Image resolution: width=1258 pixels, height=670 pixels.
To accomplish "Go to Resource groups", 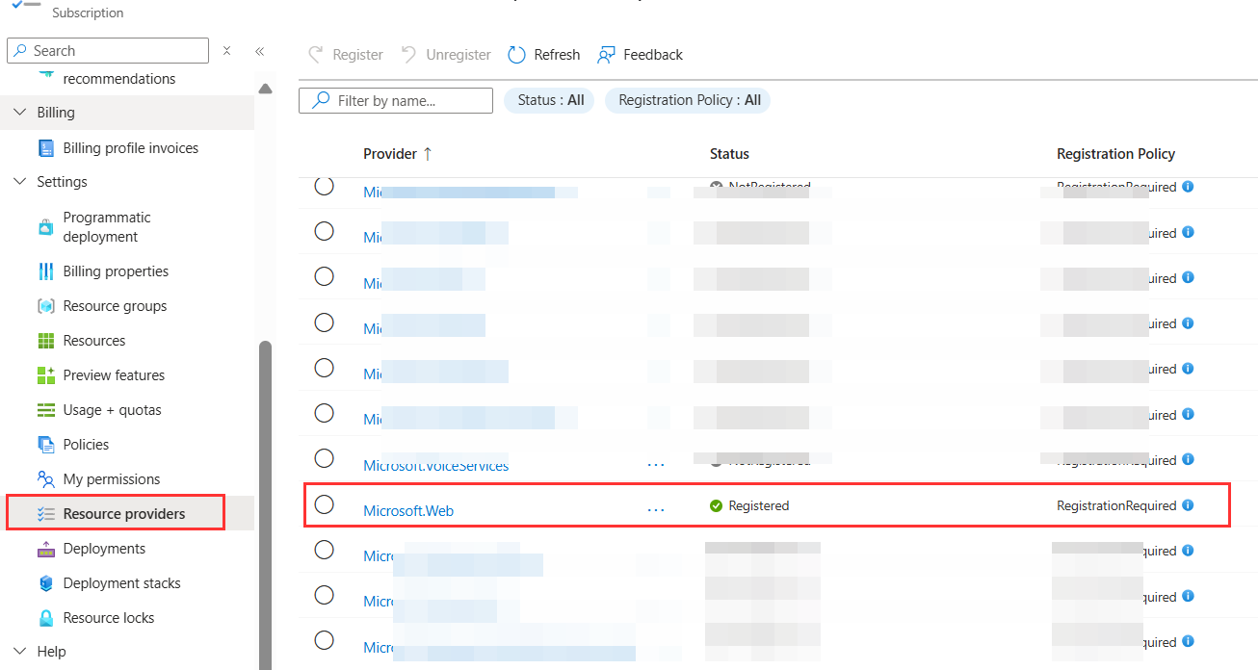I will point(115,306).
